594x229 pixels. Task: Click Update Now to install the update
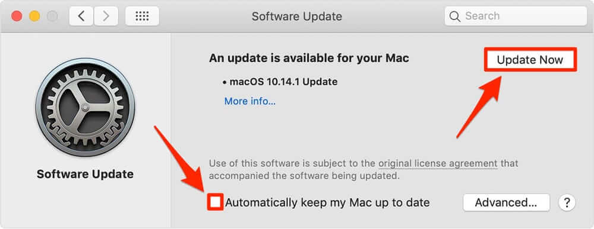point(530,60)
